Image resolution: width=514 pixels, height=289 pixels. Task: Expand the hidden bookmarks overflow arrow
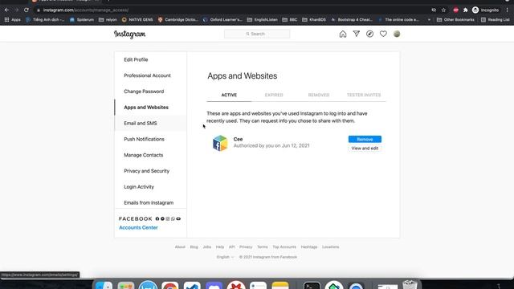pos(429,19)
